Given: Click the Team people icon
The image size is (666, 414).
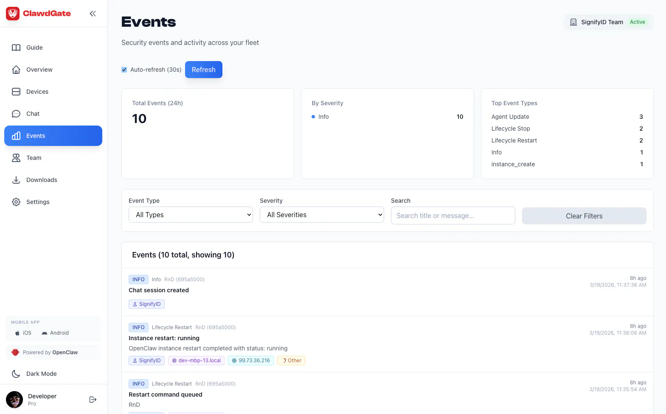Looking at the screenshot, I should point(16,158).
